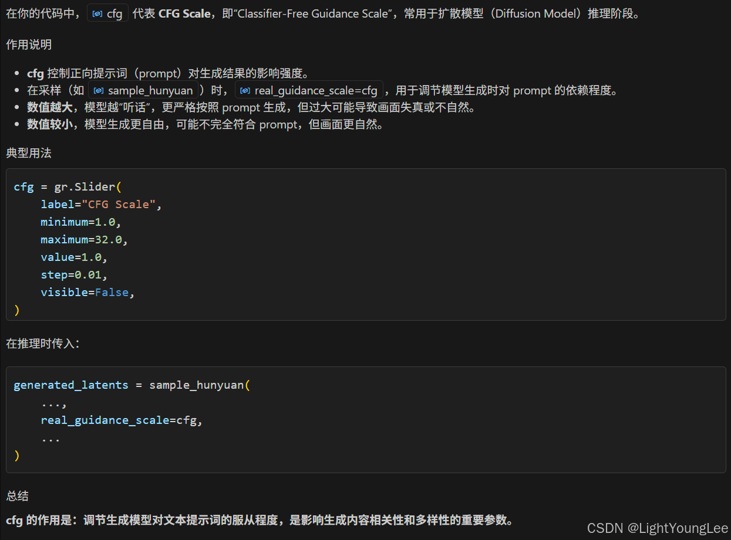Click the code line "cfg = gr.Slider("
The image size is (731, 540).
[67, 187]
